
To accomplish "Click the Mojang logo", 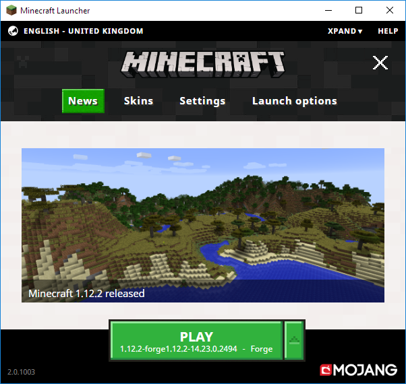I will coord(359,370).
